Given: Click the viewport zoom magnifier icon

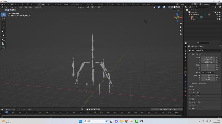Looking at the screenshot, I should click(181, 24).
